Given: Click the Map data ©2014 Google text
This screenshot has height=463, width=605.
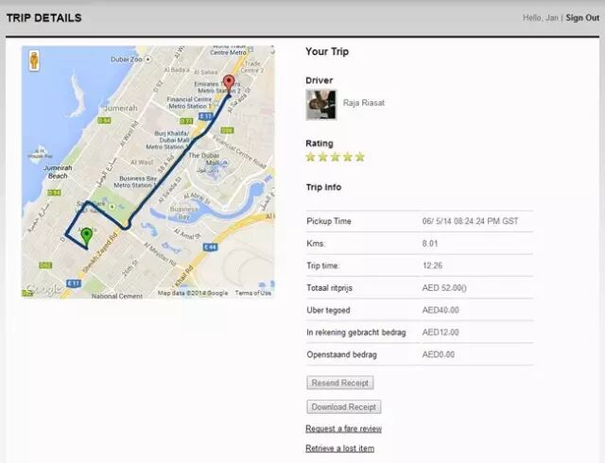Looking at the screenshot, I should 193,293.
